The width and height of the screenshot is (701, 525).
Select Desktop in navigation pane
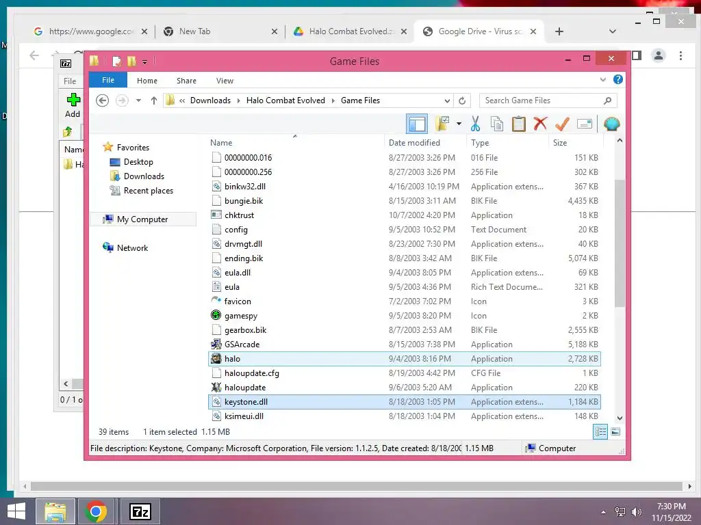138,161
